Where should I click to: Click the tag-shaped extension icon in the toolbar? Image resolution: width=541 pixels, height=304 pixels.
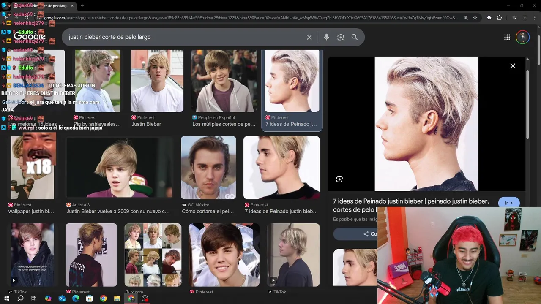point(489,18)
